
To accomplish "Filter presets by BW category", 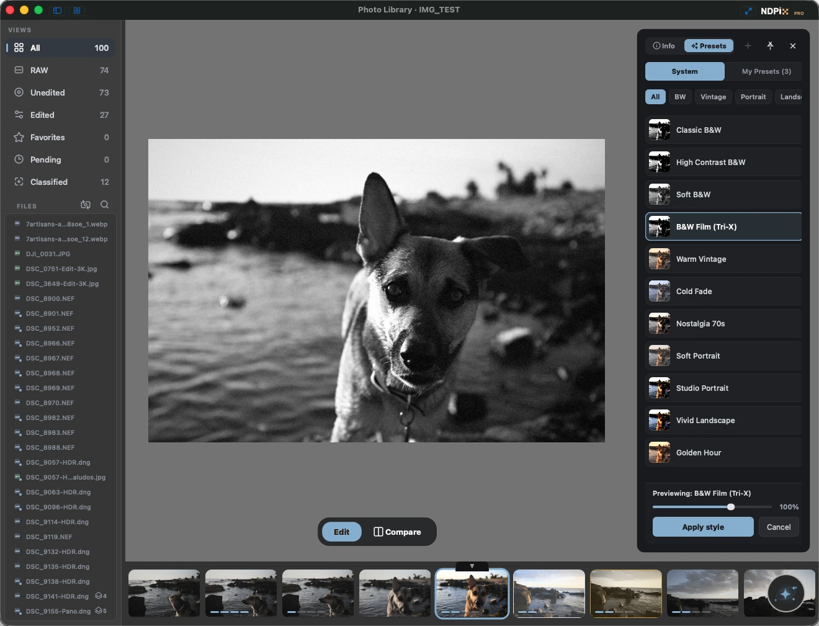I will pos(680,97).
